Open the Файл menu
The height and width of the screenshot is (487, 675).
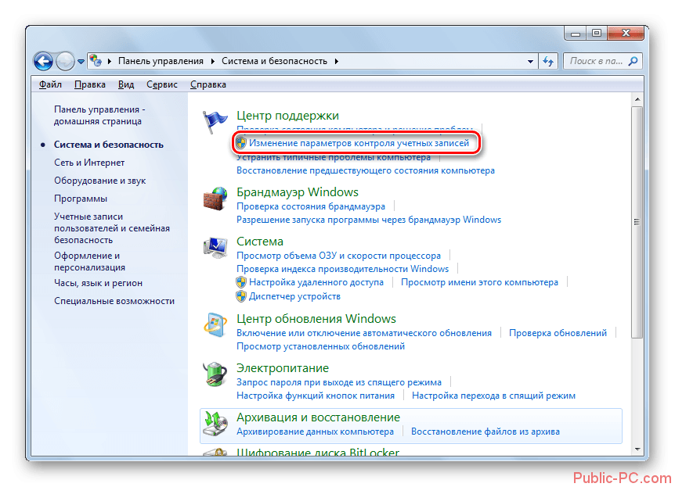(x=50, y=84)
